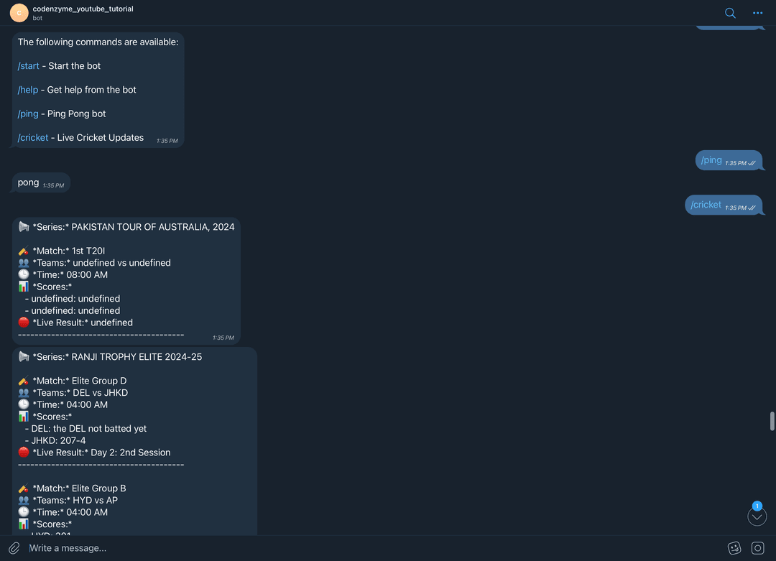This screenshot has height=561, width=776.
Task: Open the sticker and emoji panel
Action: click(734, 548)
